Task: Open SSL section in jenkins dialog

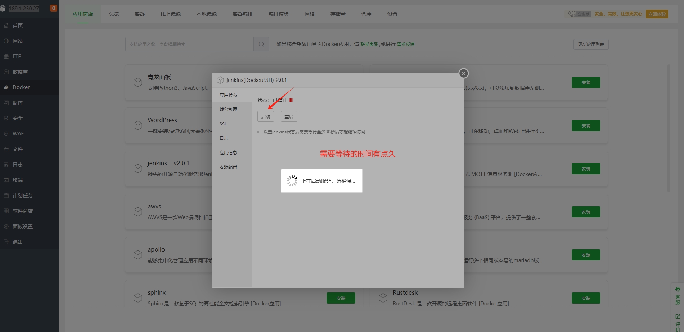Action: [223, 124]
